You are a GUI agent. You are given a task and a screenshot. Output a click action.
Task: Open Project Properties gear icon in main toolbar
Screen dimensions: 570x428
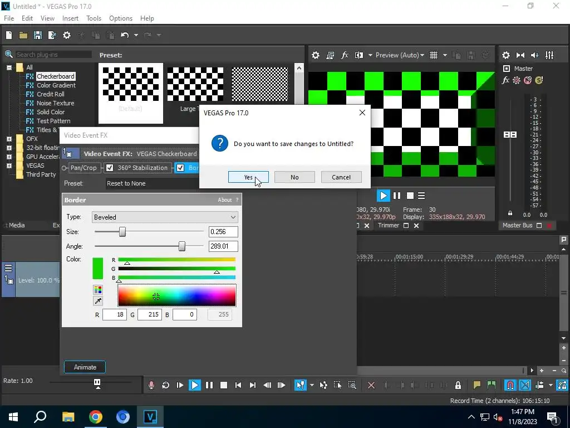click(67, 35)
